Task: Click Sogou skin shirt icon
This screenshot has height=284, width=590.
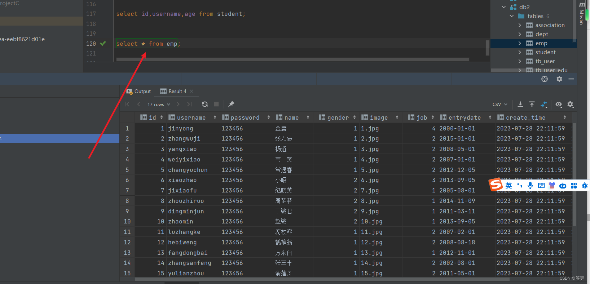Action: 552,186
